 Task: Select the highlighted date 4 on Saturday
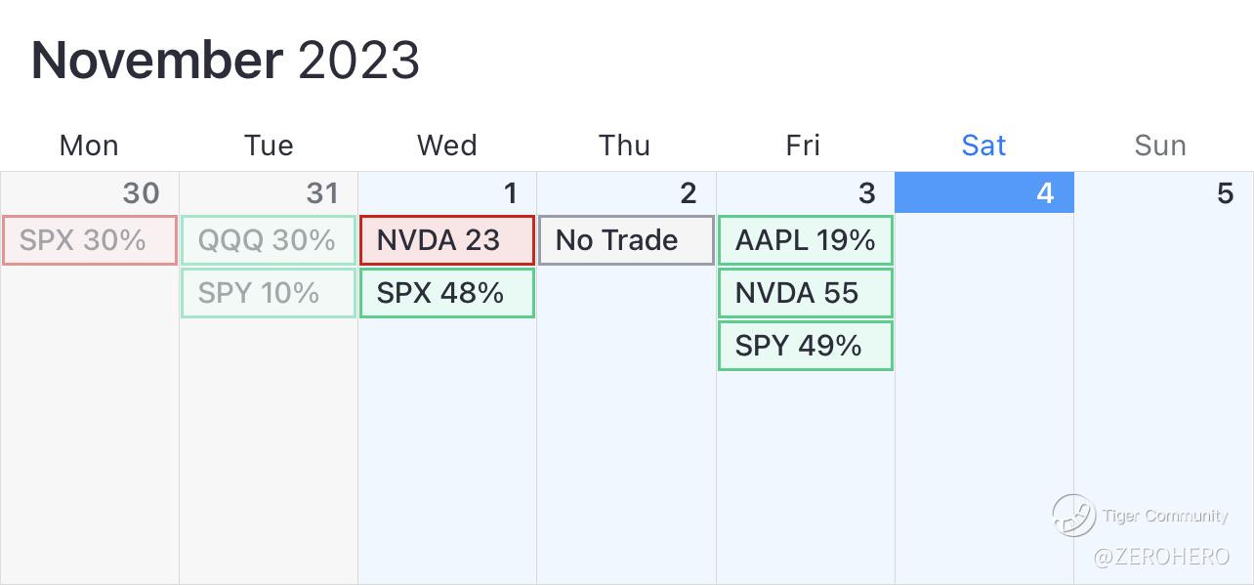point(1044,193)
